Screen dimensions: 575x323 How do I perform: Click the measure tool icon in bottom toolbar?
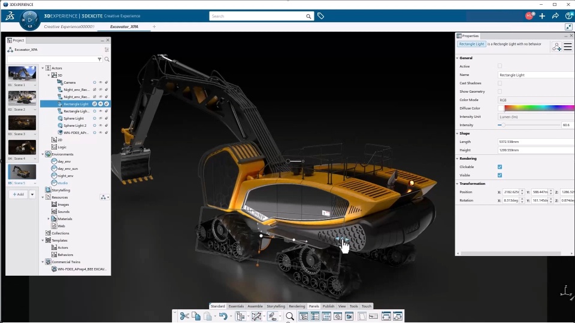pos(256,316)
